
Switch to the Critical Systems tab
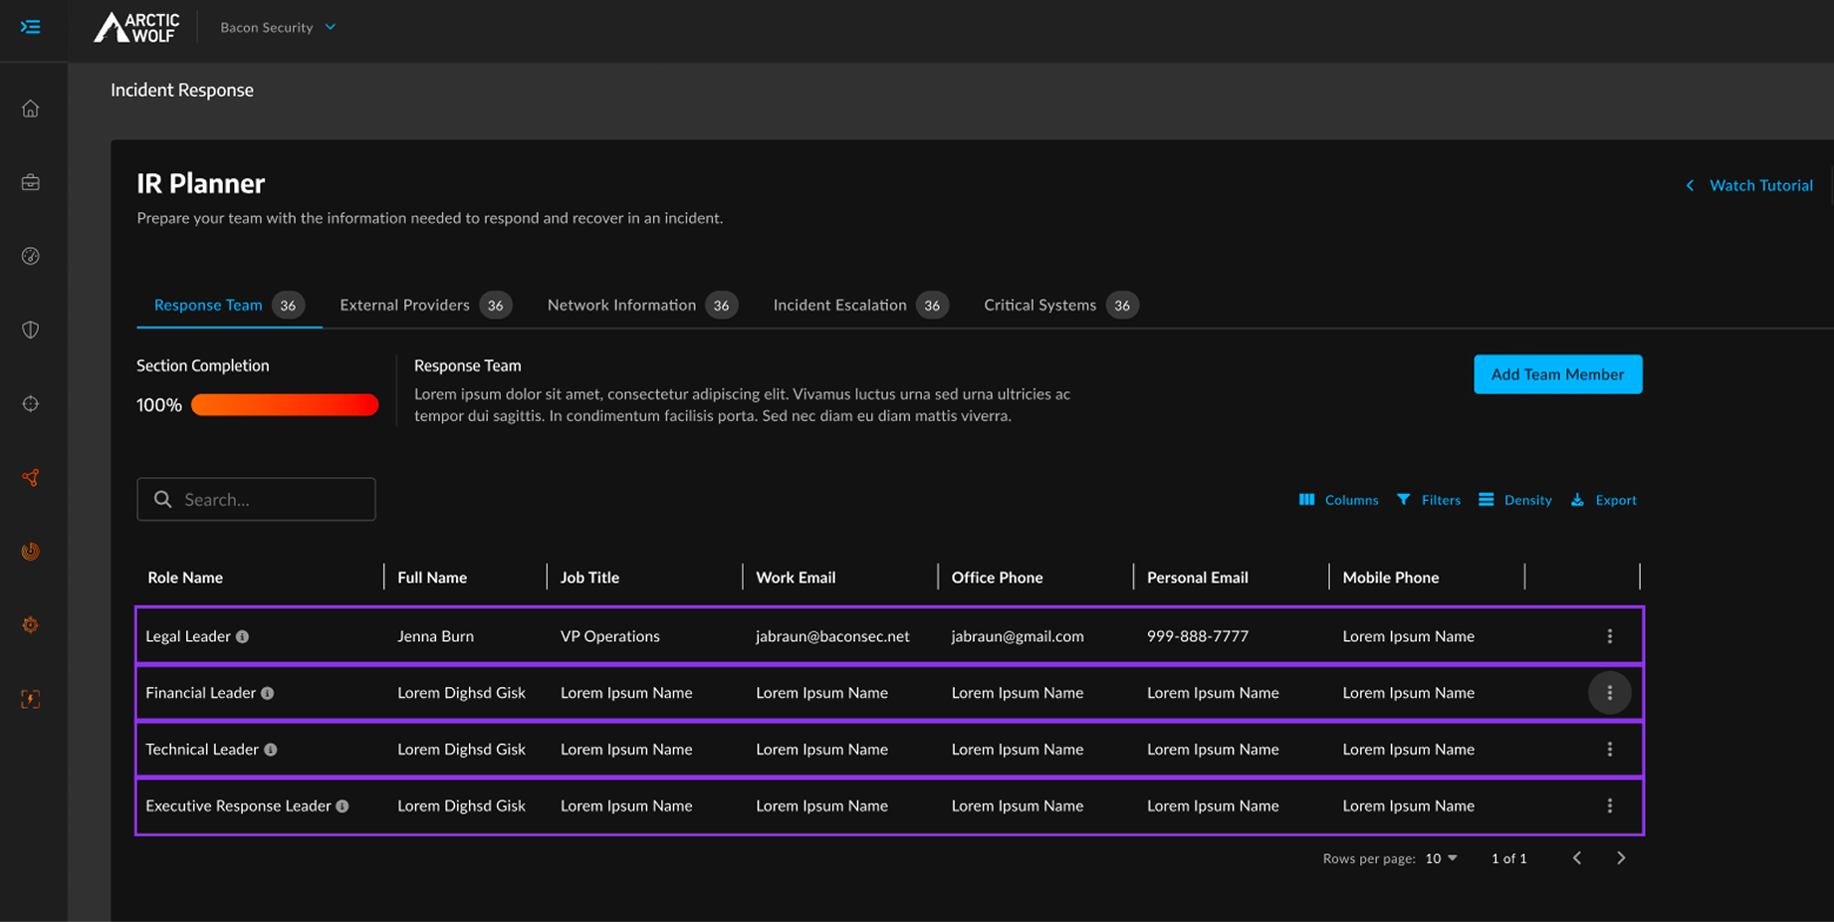1060,305
